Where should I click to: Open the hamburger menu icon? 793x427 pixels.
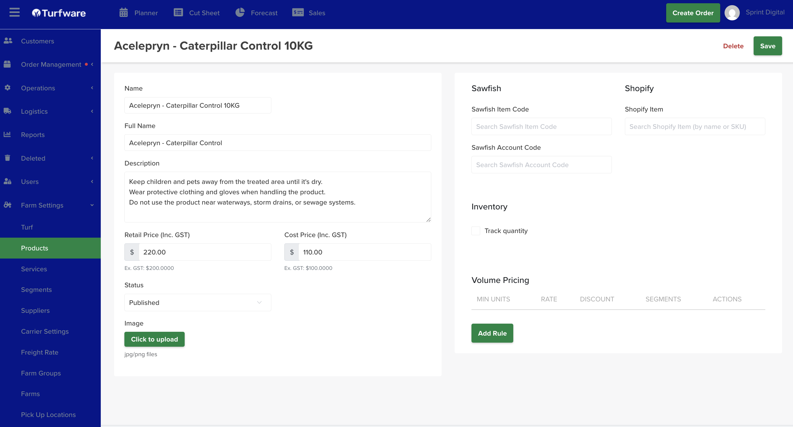[14, 12]
